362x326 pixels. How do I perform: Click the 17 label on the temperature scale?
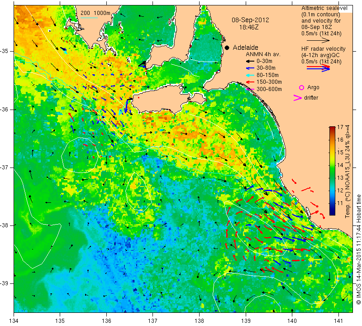(x=340, y=127)
